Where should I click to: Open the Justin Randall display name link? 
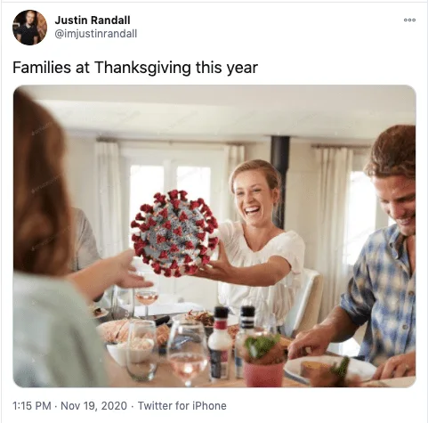point(93,20)
